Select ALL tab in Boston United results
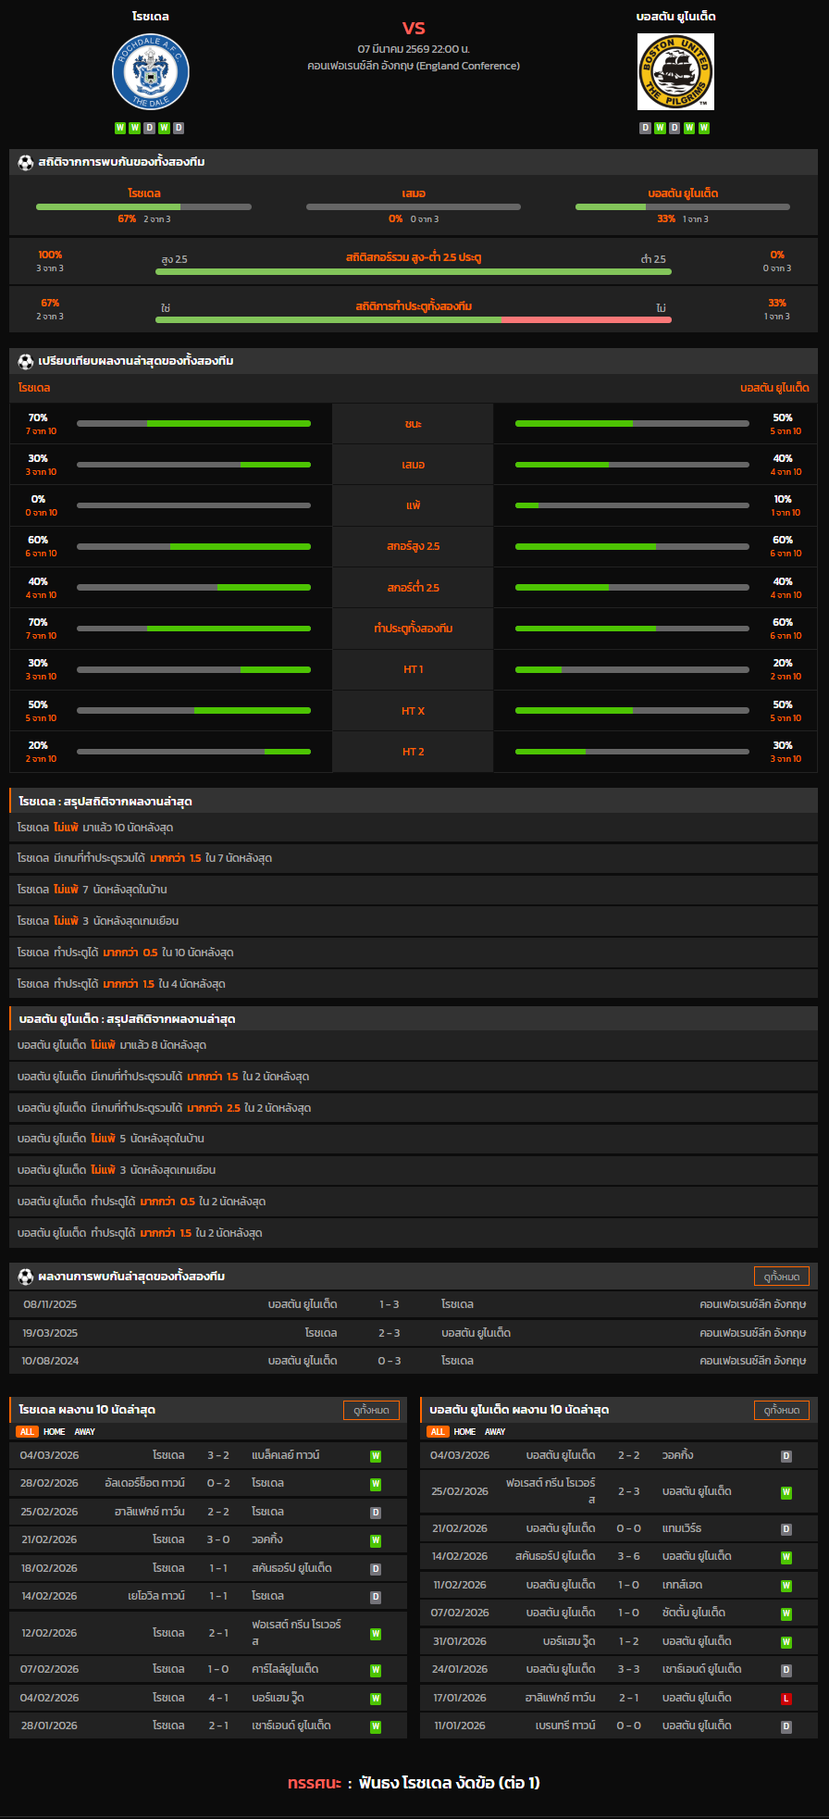 438,1432
